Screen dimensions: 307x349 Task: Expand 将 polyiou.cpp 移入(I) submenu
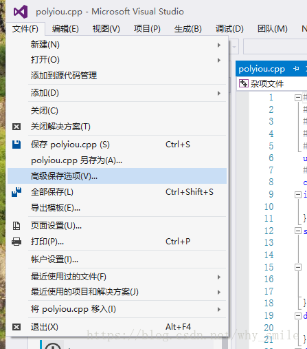tap(117, 309)
